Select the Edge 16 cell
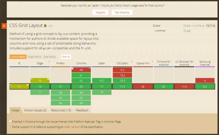The width and height of the screenshot is (219, 135). 40,86
